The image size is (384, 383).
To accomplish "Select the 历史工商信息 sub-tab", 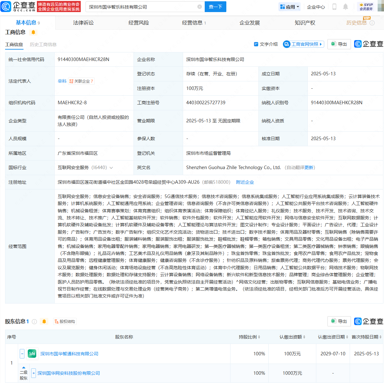I will pyautogui.click(x=43, y=44).
